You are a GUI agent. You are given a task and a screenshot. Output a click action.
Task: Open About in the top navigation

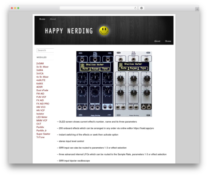point(53,19)
